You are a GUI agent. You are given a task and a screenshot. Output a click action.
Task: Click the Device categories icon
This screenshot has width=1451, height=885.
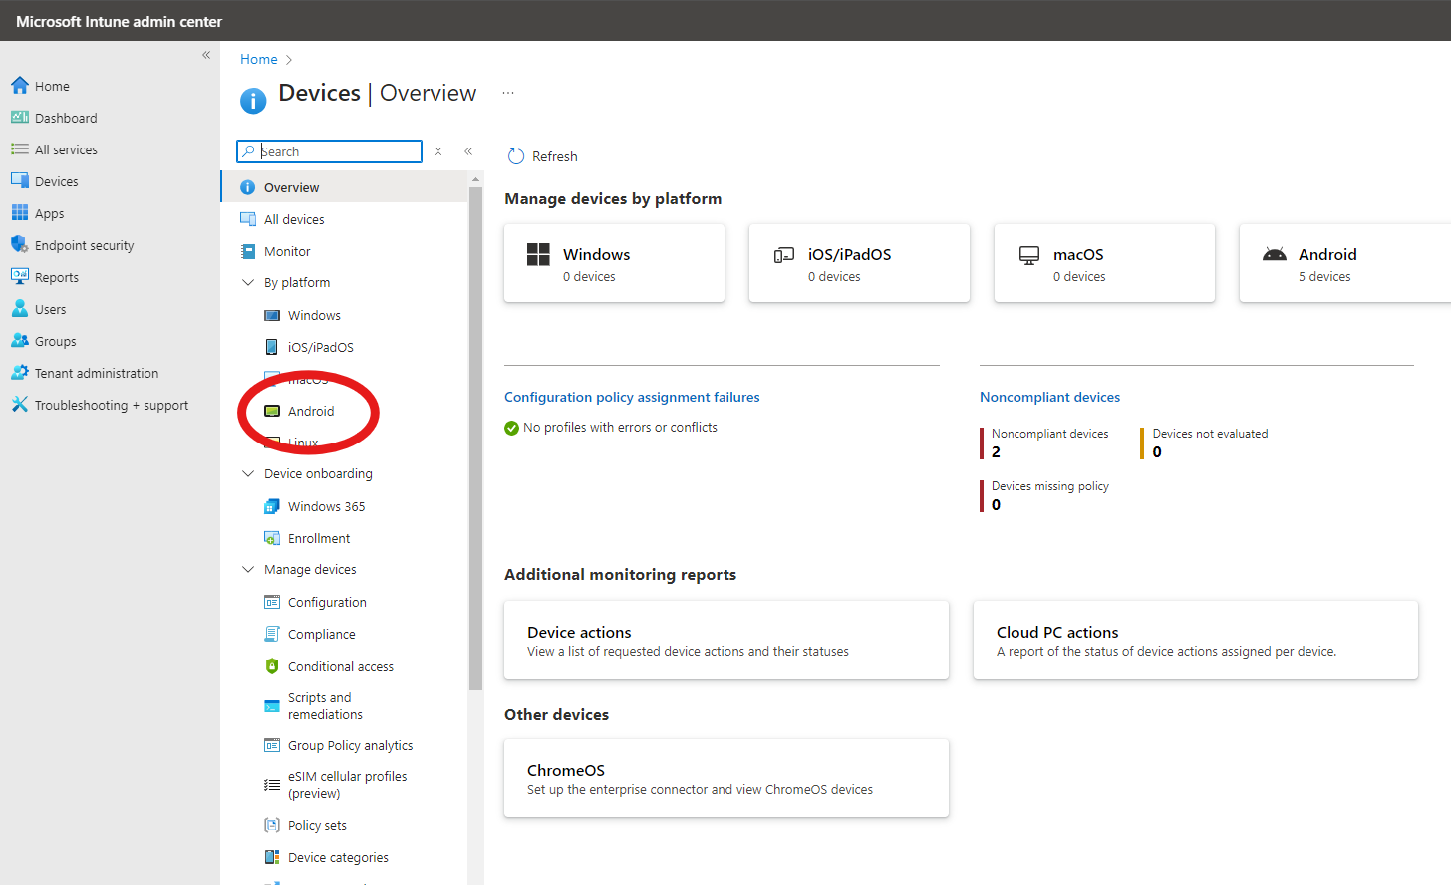[x=272, y=857]
